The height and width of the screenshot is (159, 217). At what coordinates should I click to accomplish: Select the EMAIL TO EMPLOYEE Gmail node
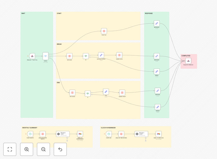(x=158, y=134)
